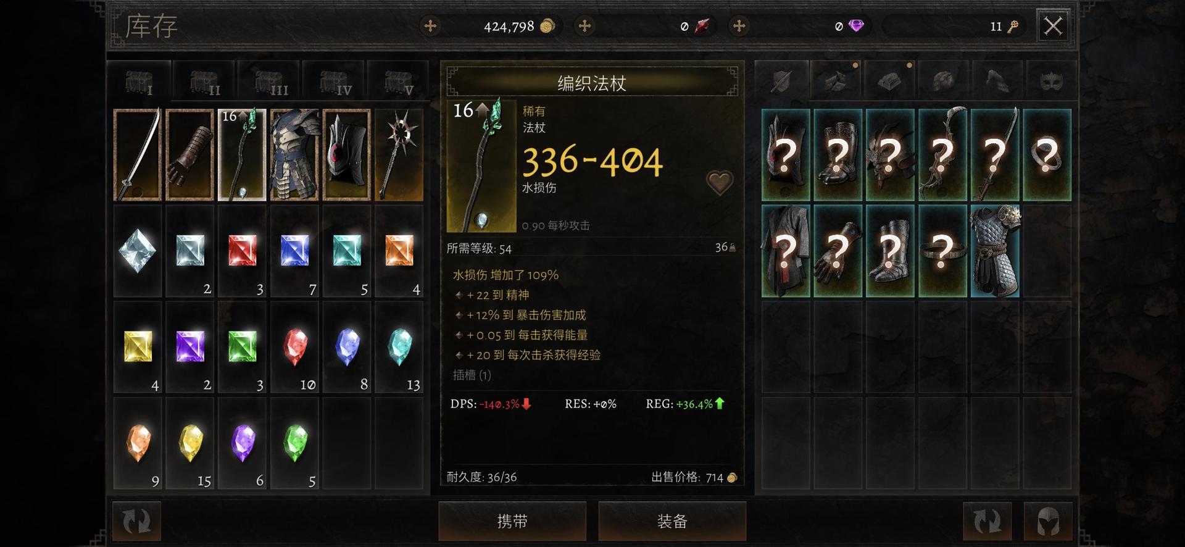Click the 携带 carry button
This screenshot has height=547, width=1185.
click(512, 521)
